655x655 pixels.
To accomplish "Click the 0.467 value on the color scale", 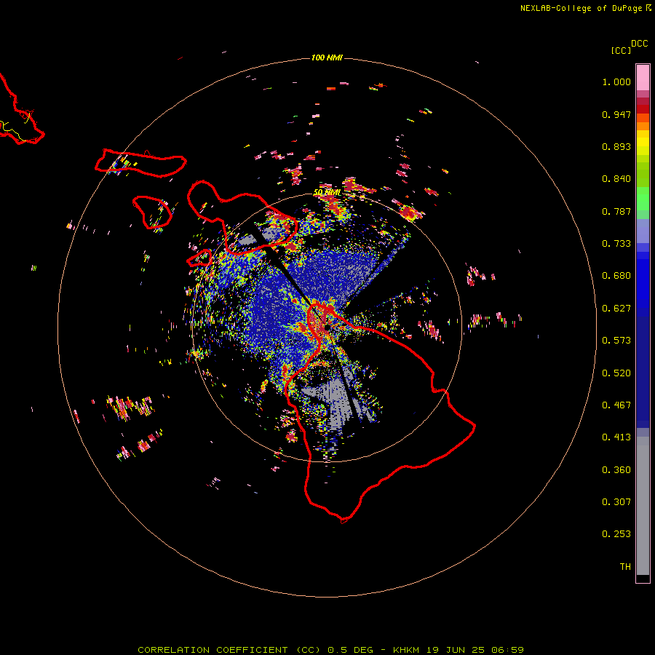I will 616,405.
